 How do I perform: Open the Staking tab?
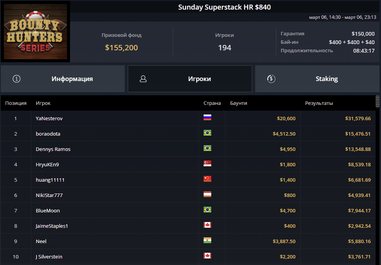pos(317,79)
